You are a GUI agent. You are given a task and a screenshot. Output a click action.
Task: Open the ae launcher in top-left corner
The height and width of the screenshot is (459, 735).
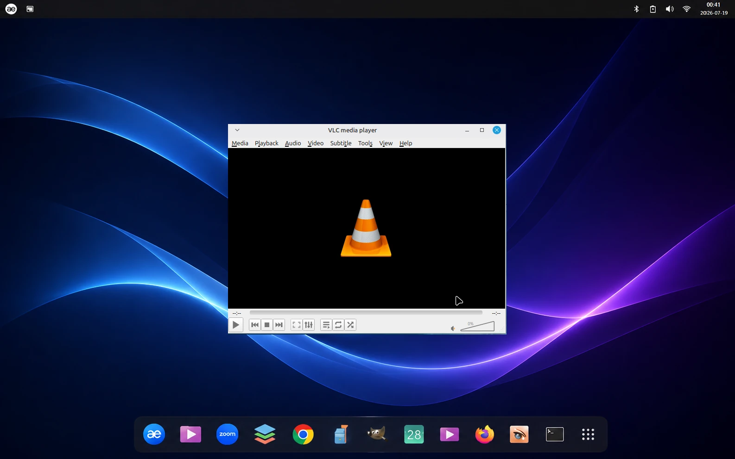[x=11, y=9]
